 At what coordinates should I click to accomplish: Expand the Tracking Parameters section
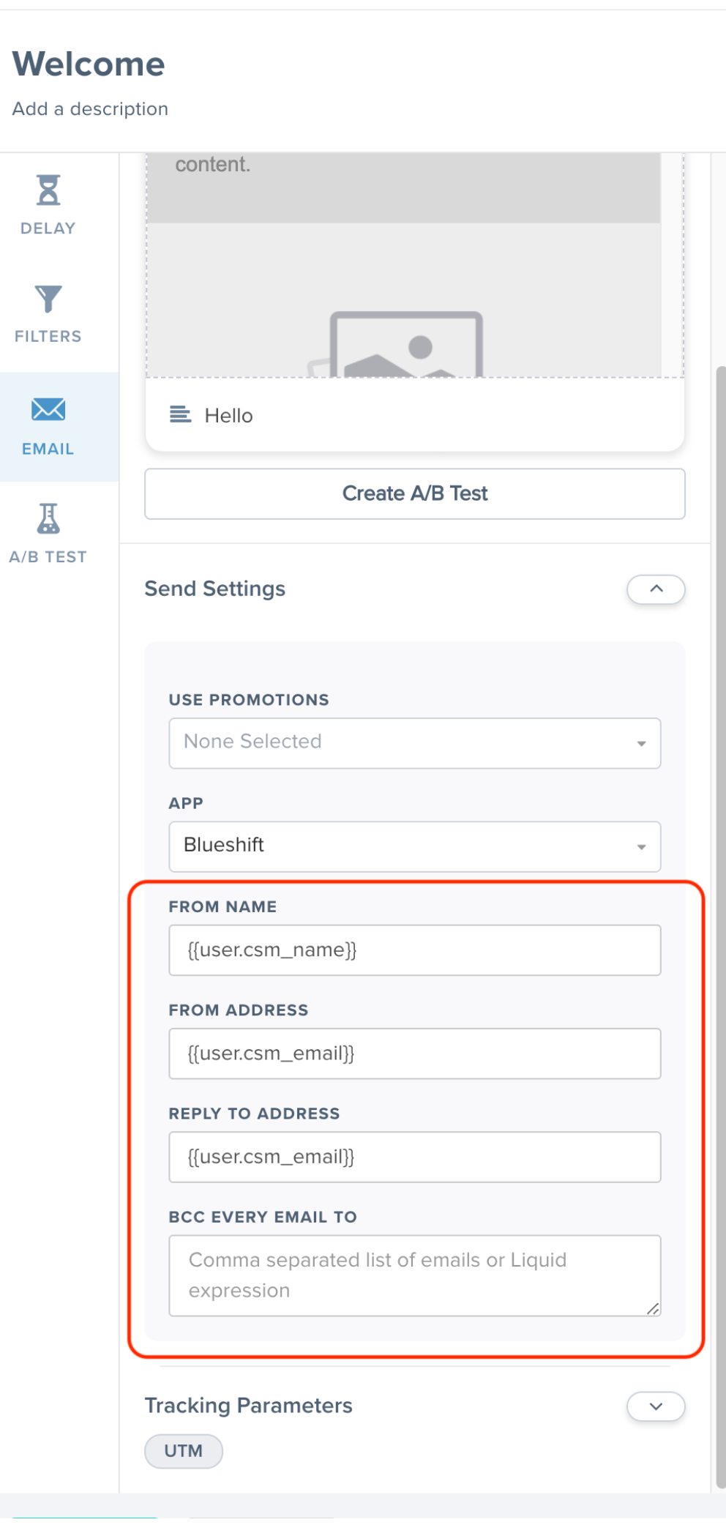pyautogui.click(x=656, y=1406)
